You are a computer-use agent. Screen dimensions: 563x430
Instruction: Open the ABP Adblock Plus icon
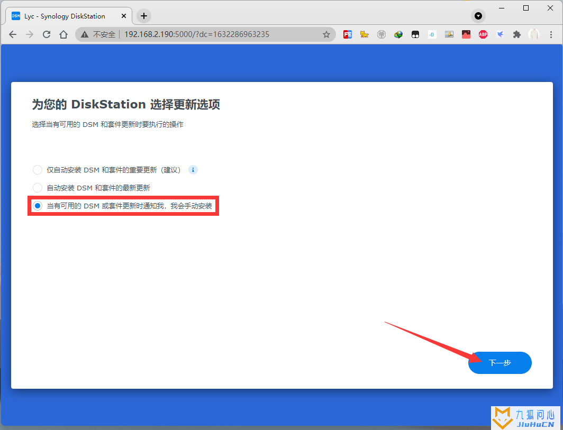point(483,34)
